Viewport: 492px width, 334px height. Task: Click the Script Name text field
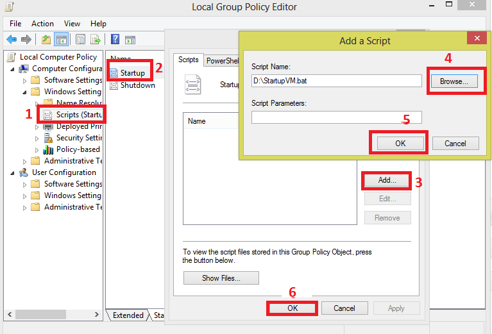[336, 81]
